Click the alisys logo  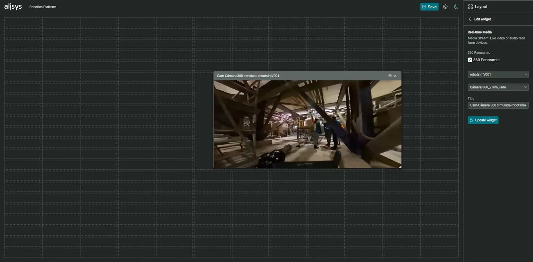tap(13, 7)
